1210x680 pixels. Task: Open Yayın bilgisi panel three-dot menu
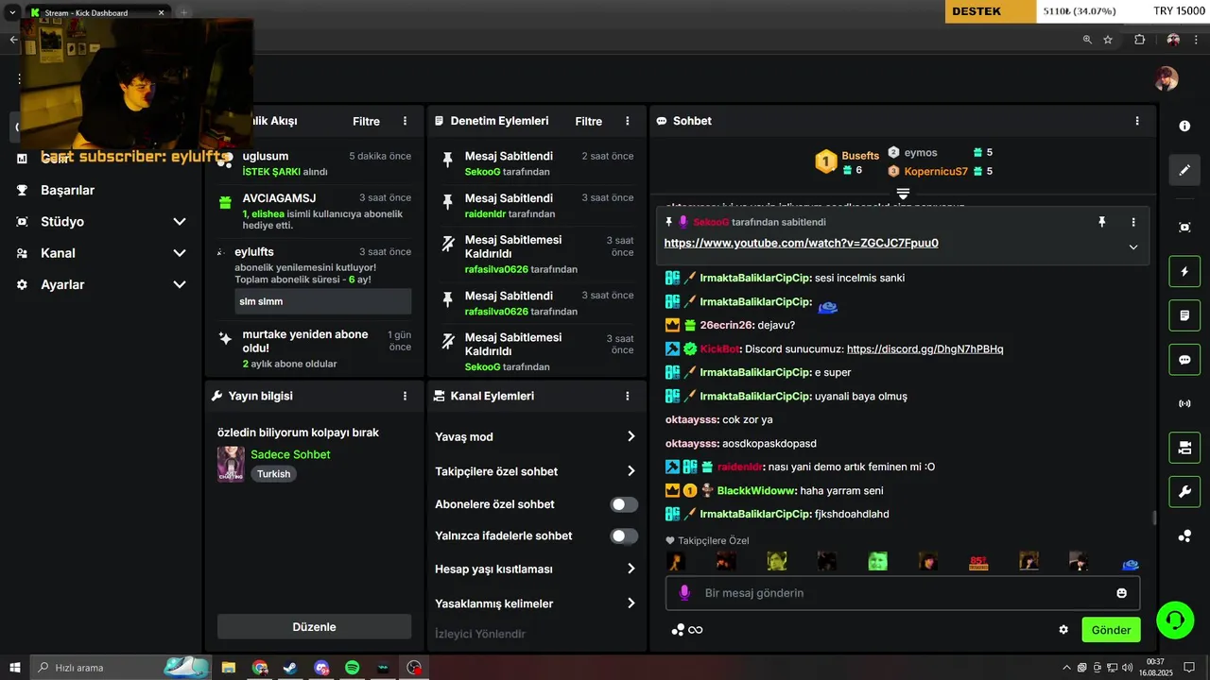pos(406,396)
